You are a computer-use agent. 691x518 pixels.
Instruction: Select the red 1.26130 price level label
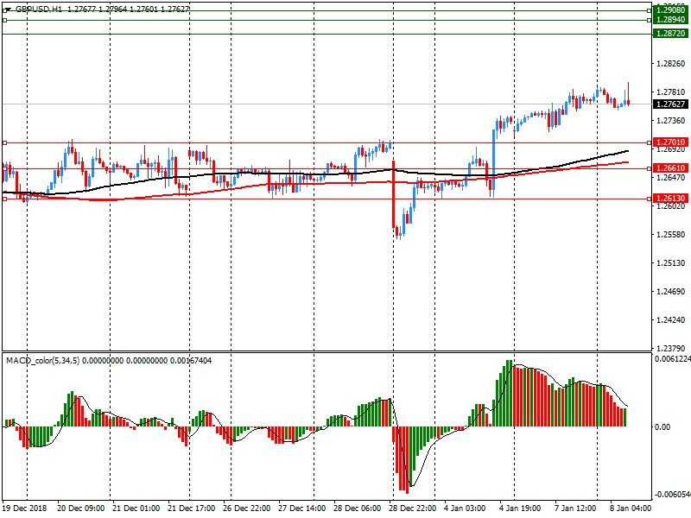click(669, 199)
